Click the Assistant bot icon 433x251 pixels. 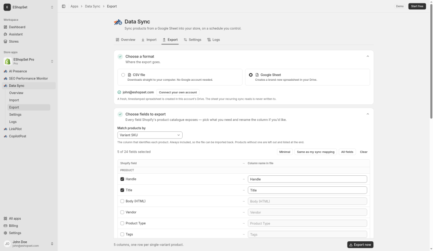[x=5, y=34]
